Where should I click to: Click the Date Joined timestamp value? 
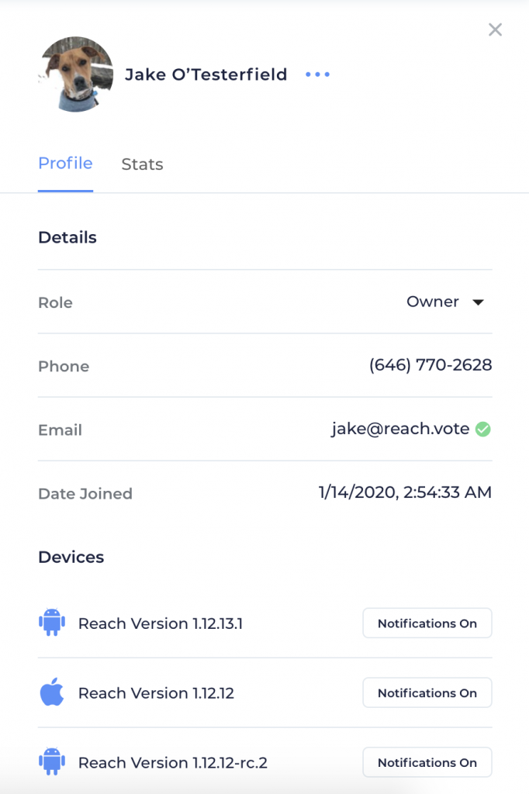(x=405, y=492)
